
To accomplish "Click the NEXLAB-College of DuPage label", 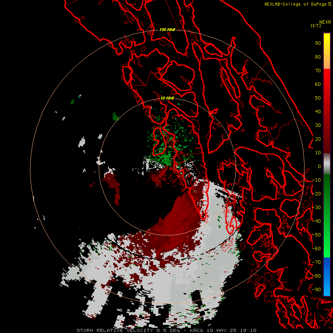I will [297, 4].
